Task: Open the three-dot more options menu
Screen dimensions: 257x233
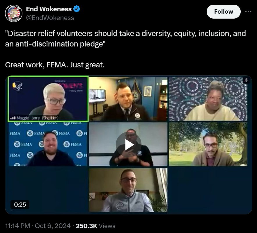Action: (x=248, y=11)
